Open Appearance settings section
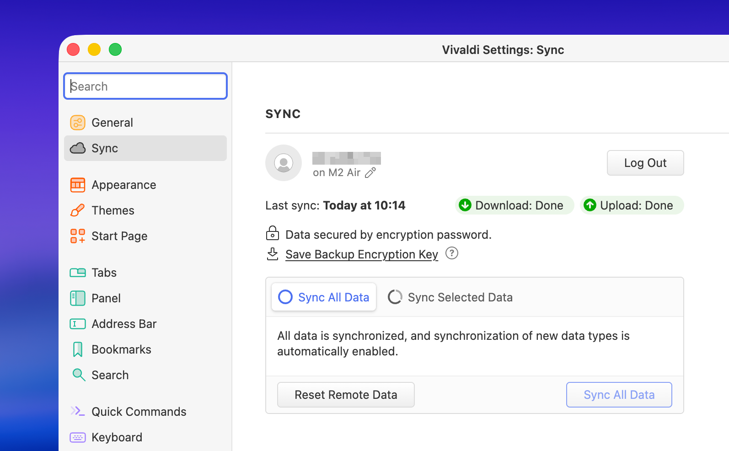The image size is (729, 451). [x=145, y=185]
